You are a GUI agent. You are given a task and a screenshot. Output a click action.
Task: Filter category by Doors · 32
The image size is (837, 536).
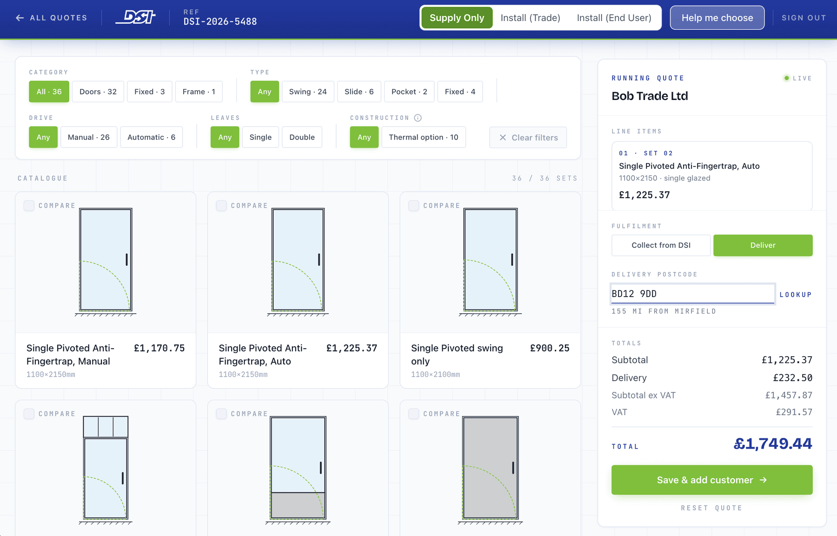click(98, 92)
